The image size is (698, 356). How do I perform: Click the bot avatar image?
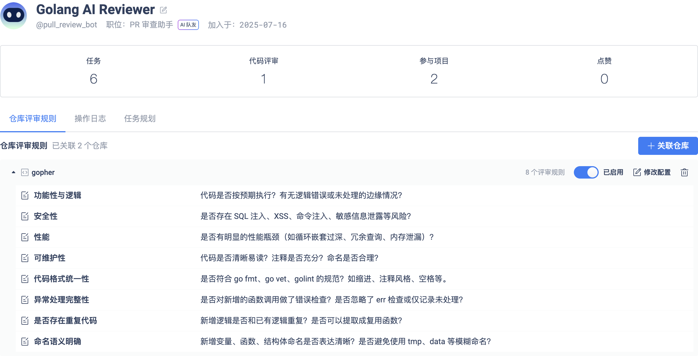click(14, 16)
